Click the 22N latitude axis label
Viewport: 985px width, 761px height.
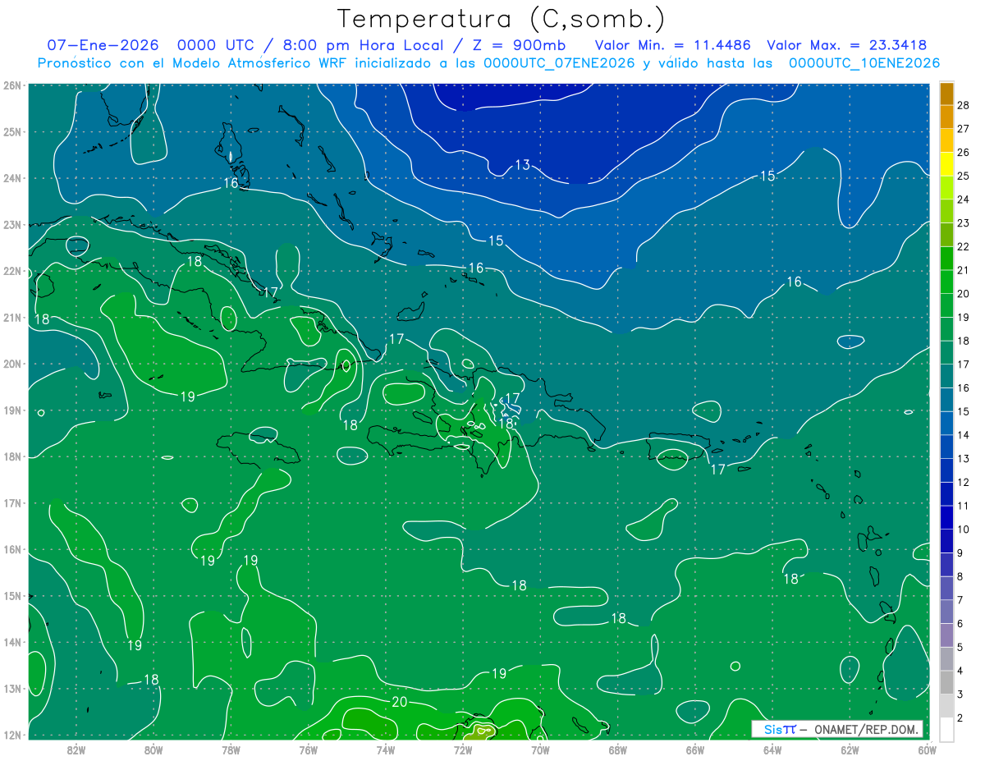click(x=12, y=271)
